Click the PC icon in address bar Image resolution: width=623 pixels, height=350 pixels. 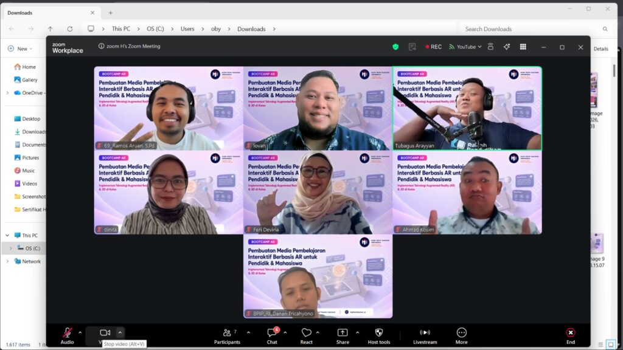91,29
